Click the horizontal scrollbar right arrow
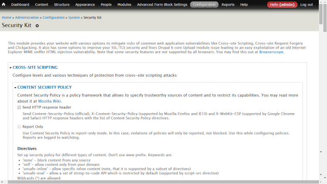The height and width of the screenshot is (184, 327). coord(321,182)
